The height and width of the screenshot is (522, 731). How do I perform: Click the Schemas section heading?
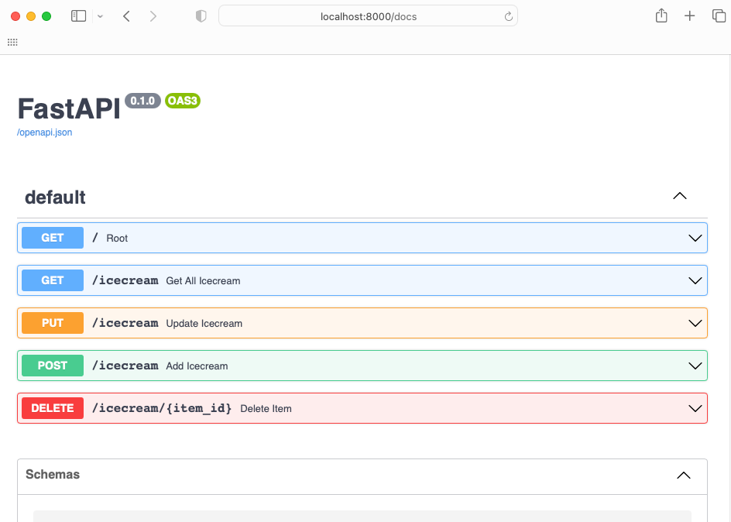pos(53,475)
